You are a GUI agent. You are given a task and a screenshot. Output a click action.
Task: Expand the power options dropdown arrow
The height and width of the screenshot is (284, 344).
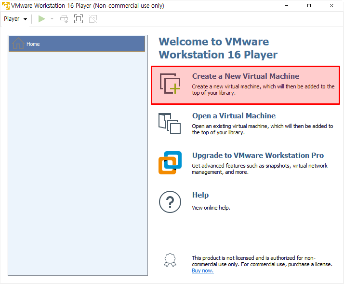tap(52, 19)
